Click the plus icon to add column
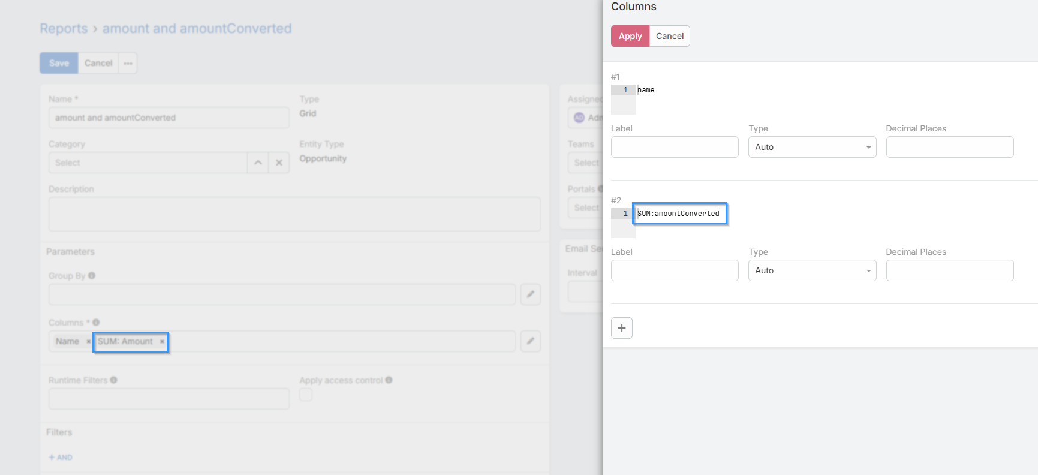 (621, 328)
